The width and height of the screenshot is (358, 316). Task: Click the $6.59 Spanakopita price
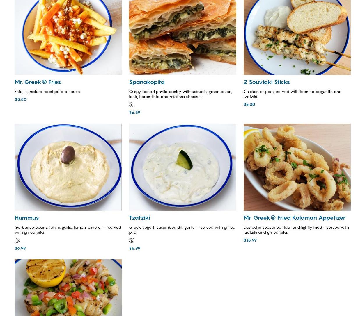pyautogui.click(x=134, y=113)
